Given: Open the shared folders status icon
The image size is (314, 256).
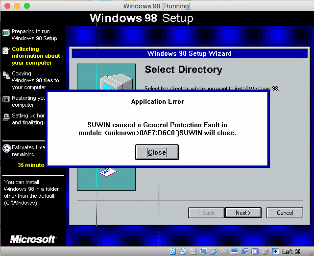Looking at the screenshot, I should click(x=224, y=251).
